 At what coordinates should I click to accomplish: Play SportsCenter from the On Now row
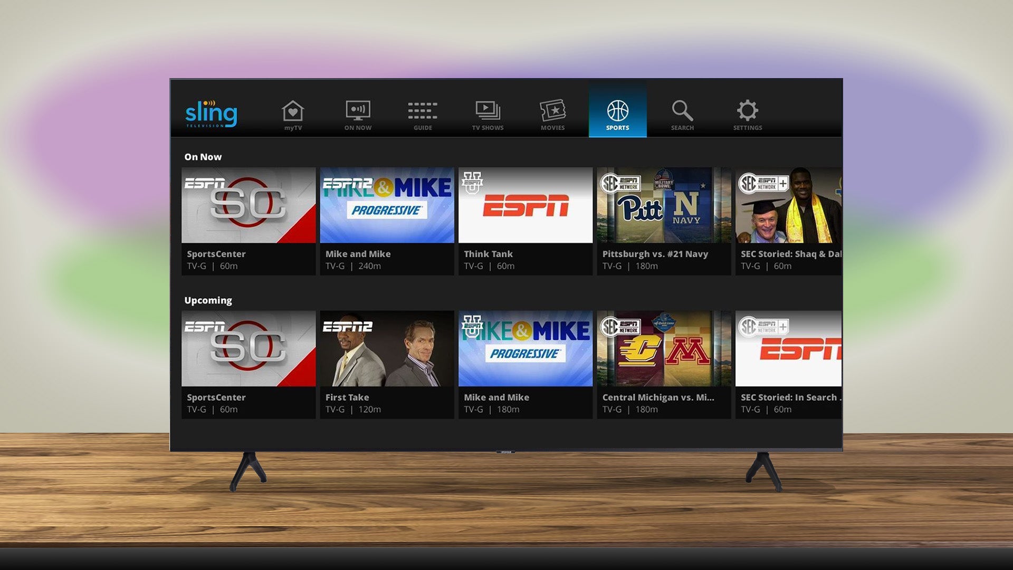[248, 207]
